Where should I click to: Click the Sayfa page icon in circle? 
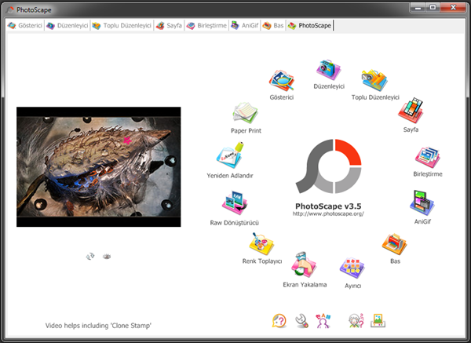pyautogui.click(x=411, y=111)
